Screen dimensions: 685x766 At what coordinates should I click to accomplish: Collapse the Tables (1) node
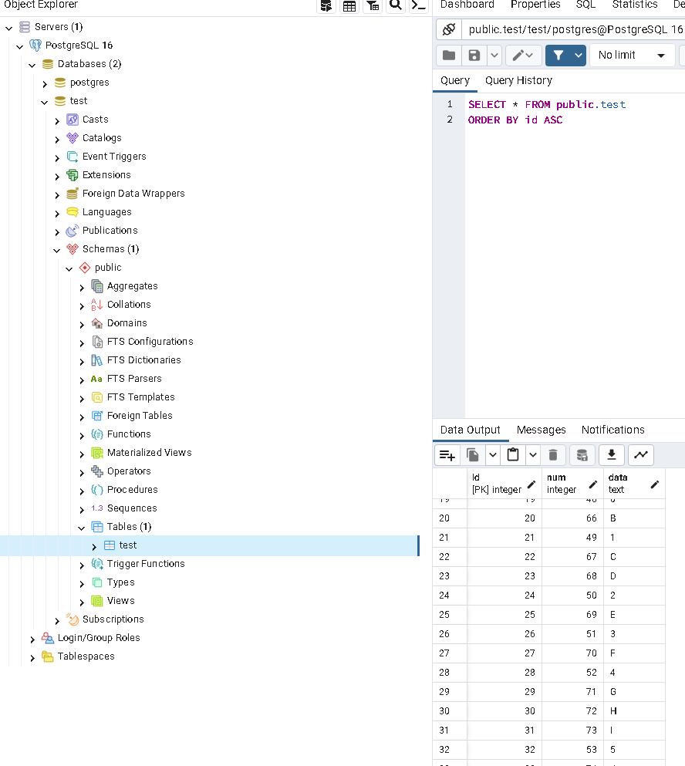pos(82,528)
